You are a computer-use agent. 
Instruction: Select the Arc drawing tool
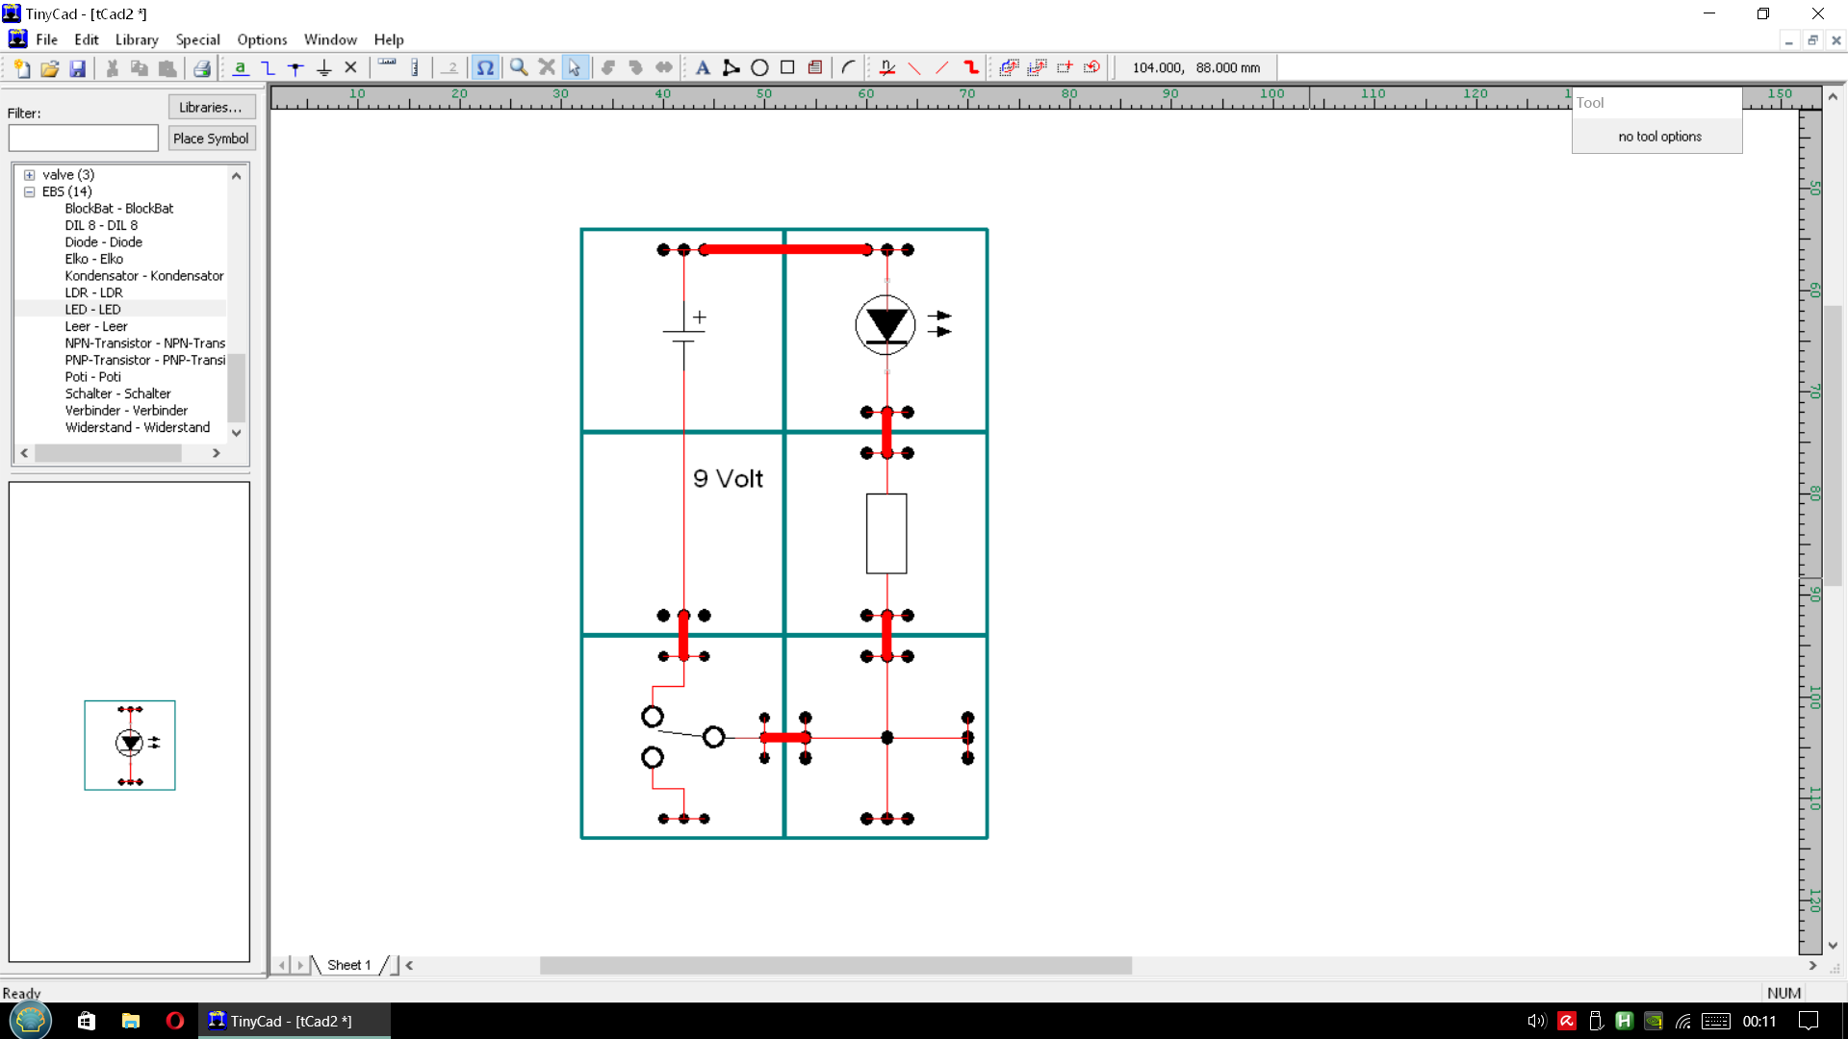point(848,68)
